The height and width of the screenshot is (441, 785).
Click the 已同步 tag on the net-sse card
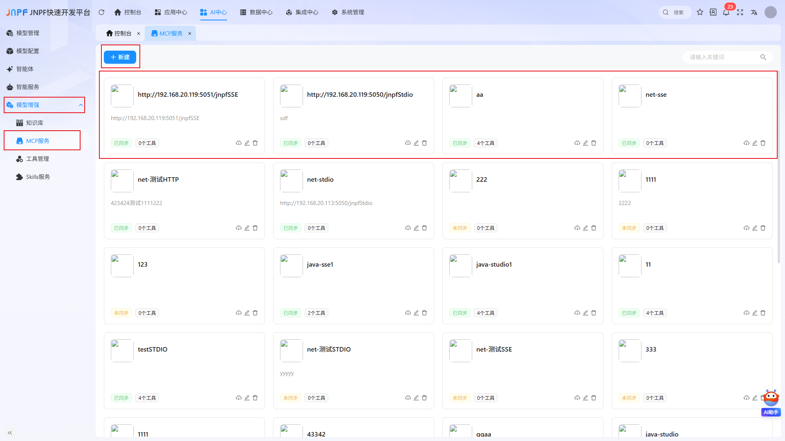pos(629,143)
